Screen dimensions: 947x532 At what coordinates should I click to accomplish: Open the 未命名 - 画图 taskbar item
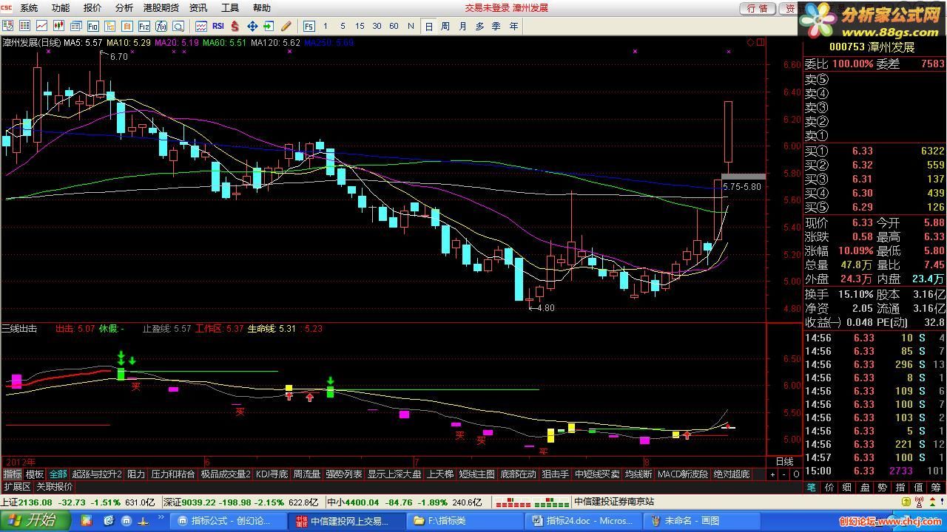coord(703,521)
